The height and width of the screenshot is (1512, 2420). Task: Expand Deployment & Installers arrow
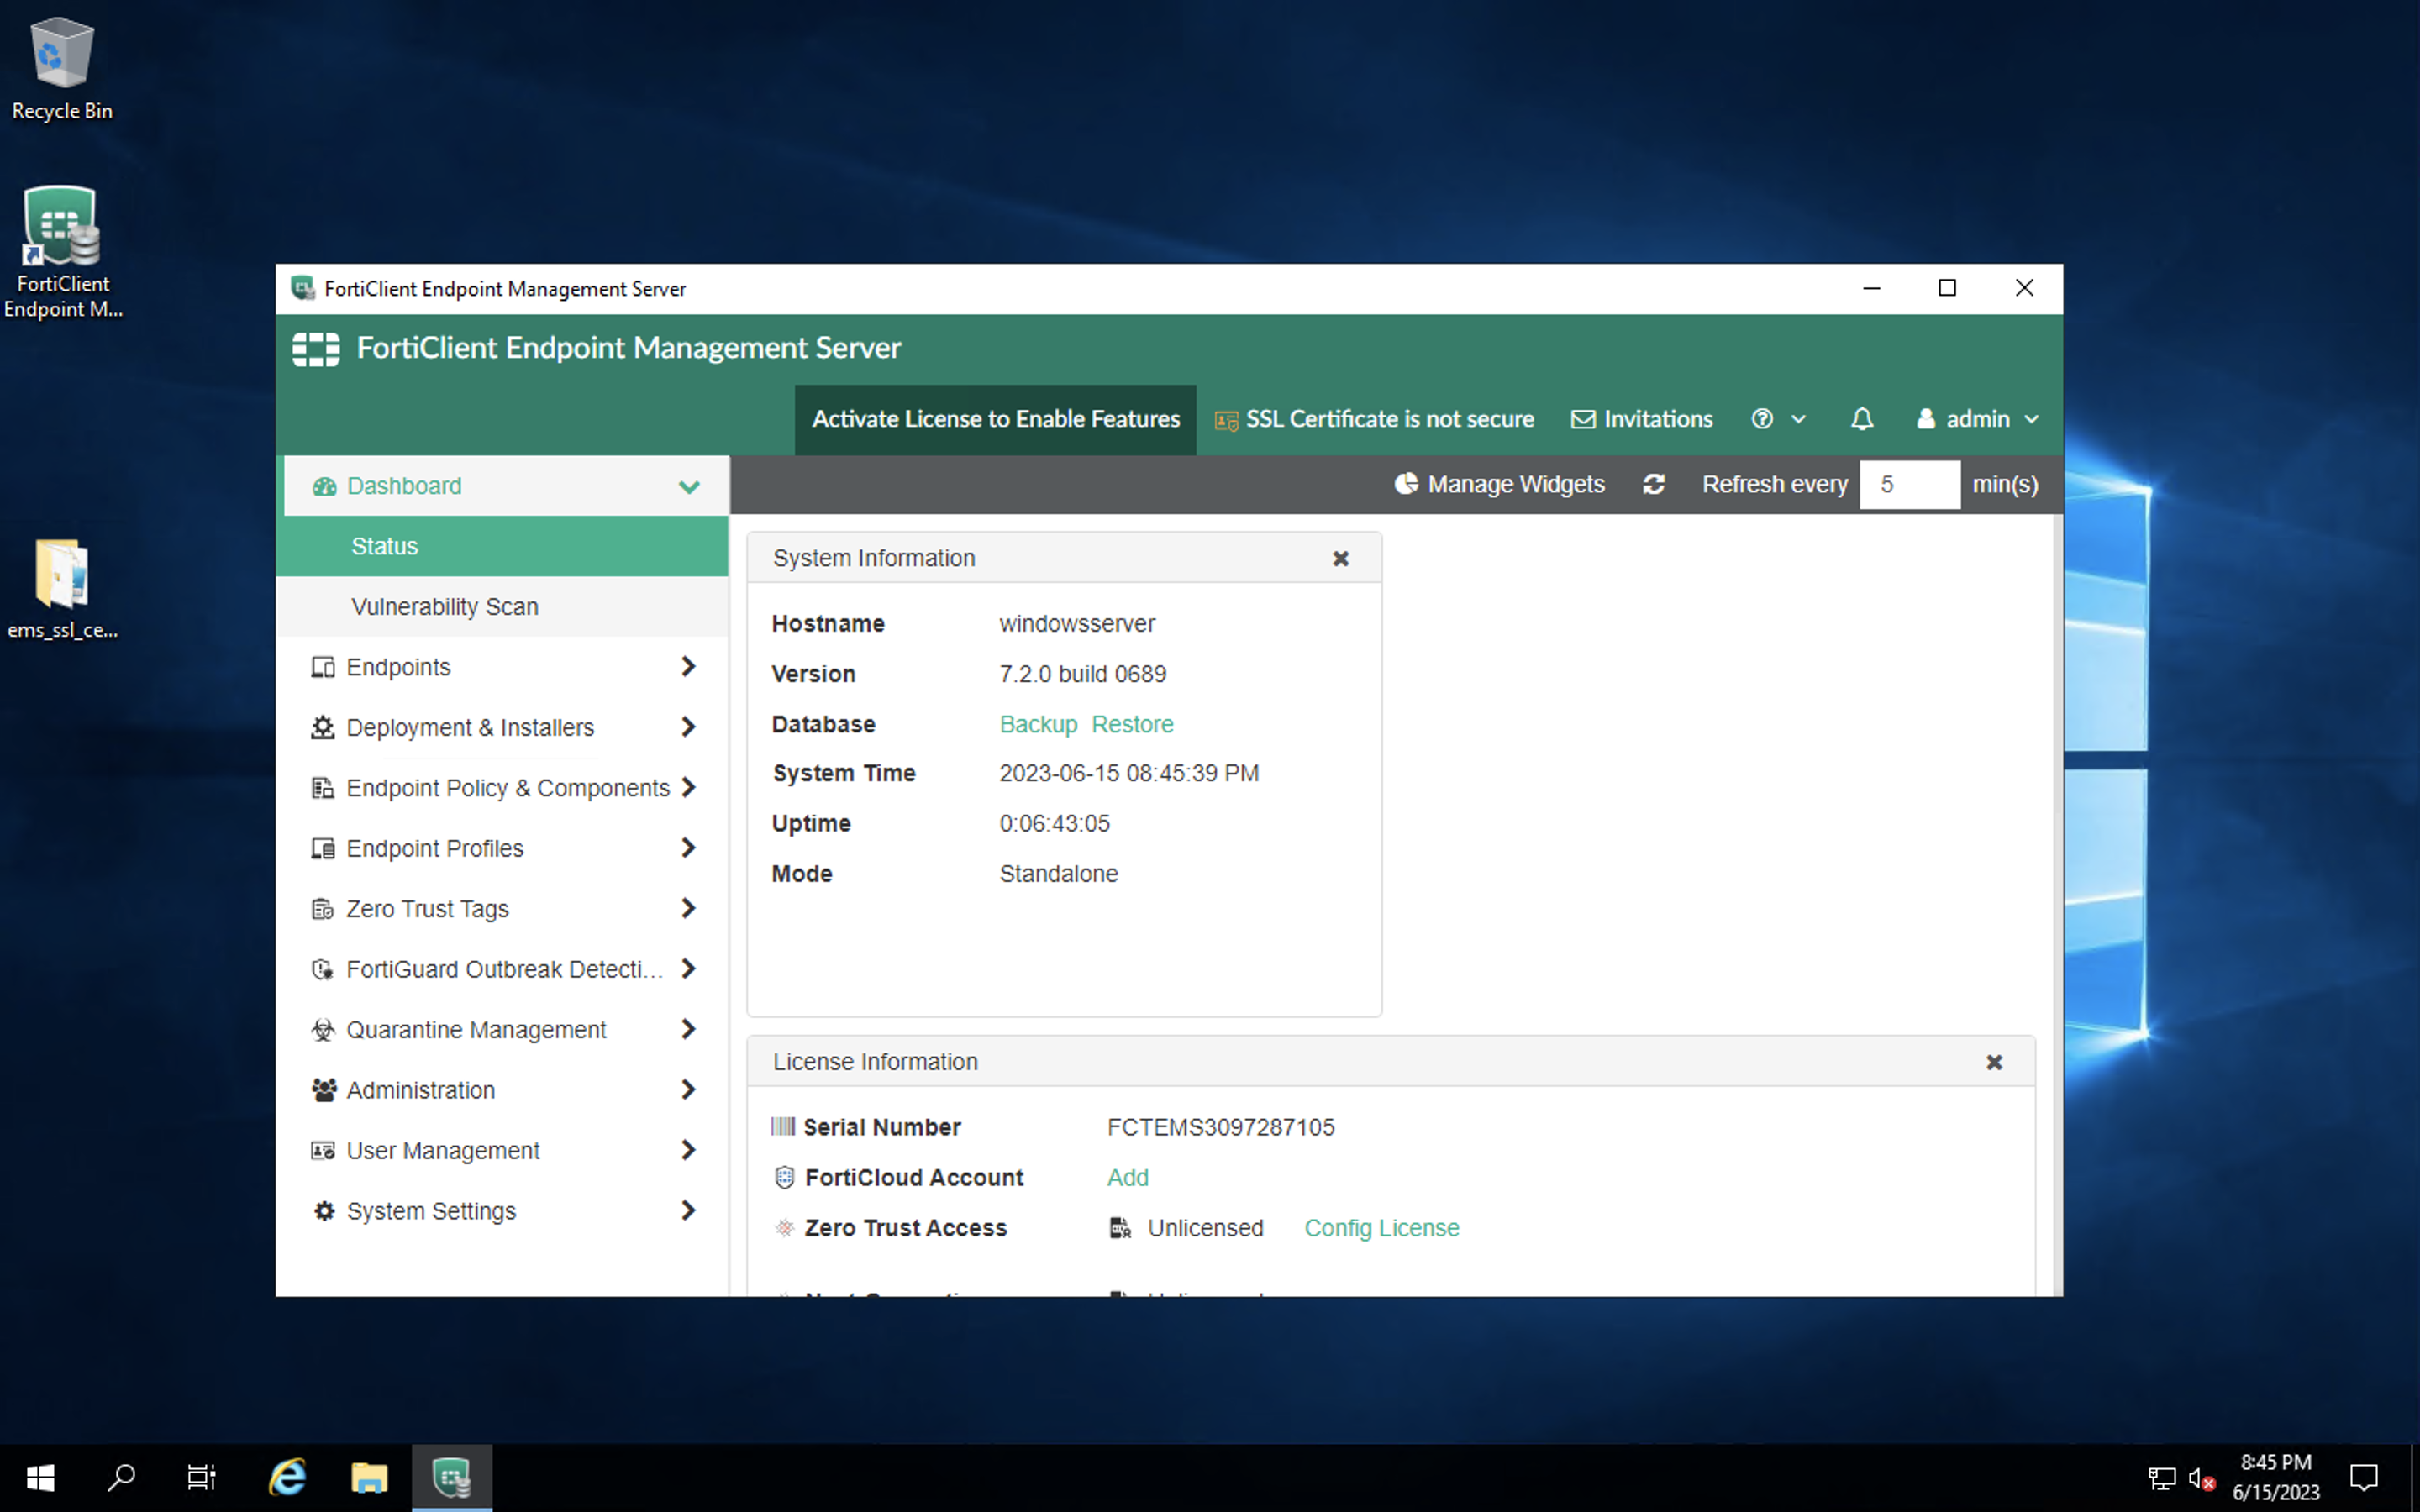point(688,727)
